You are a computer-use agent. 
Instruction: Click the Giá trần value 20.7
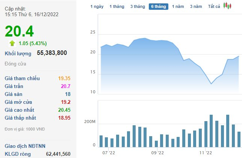65,86
